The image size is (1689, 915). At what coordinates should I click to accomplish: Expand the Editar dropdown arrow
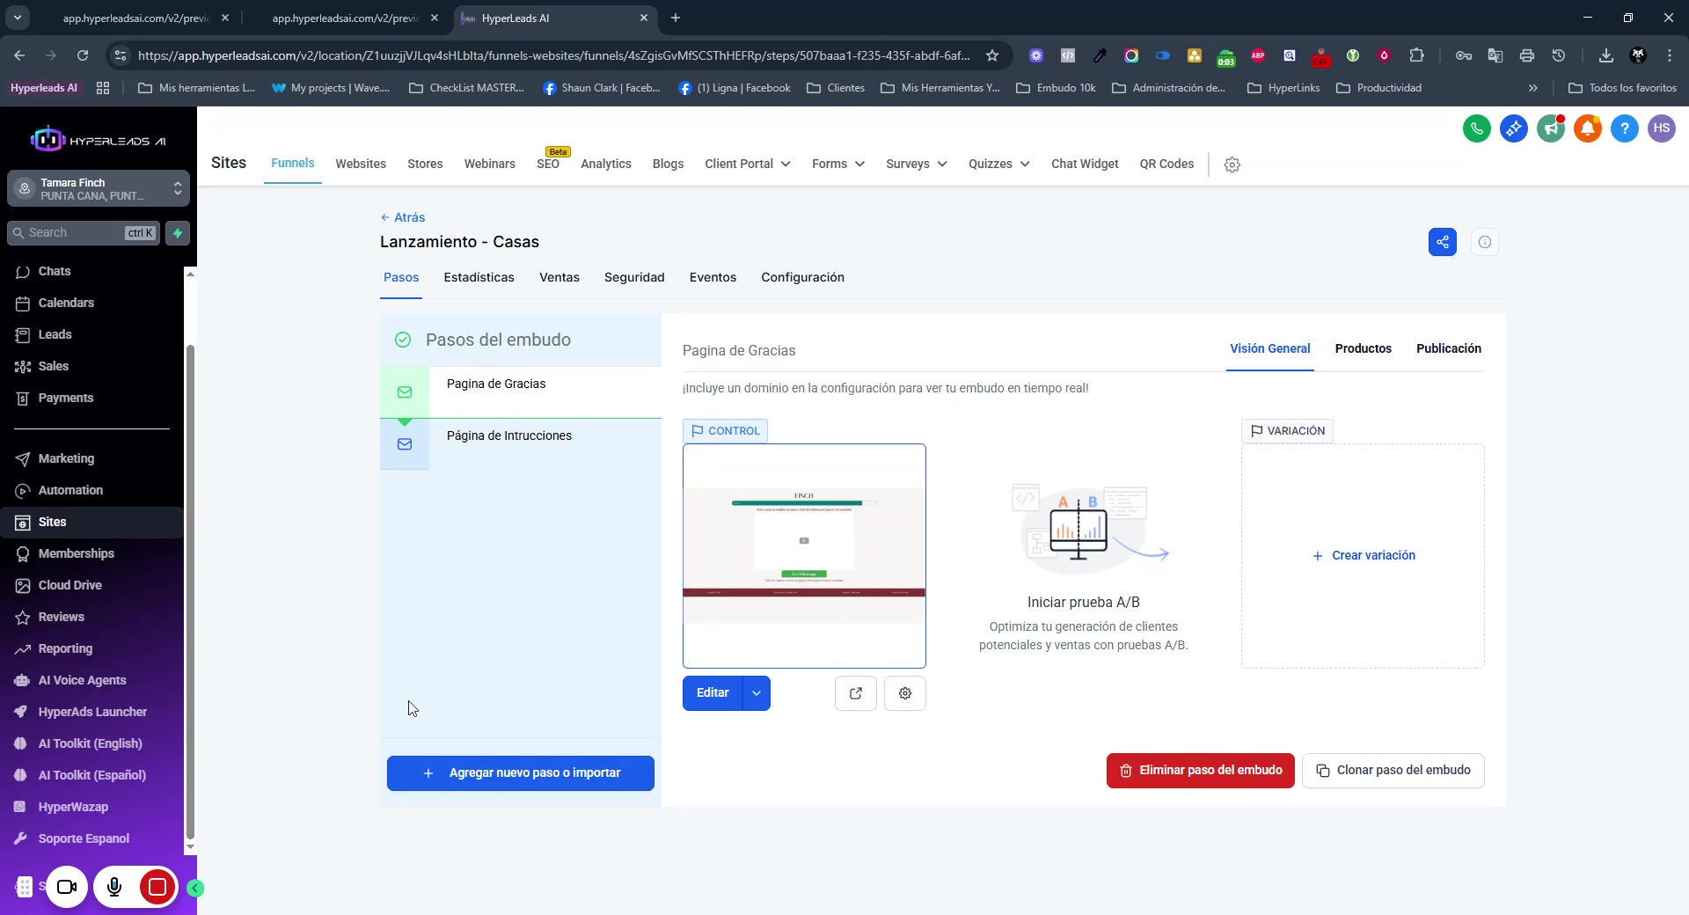(x=756, y=693)
